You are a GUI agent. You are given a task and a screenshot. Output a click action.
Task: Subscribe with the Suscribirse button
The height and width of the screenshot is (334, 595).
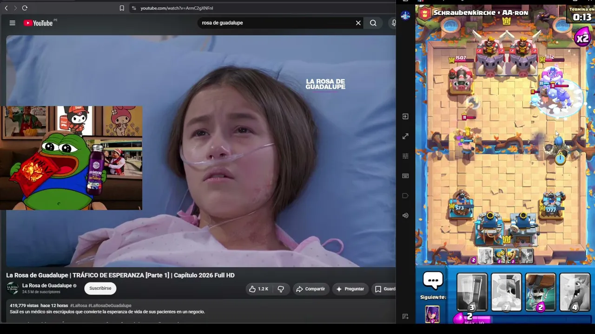click(x=100, y=288)
